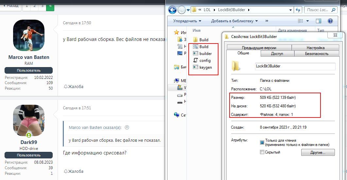Open recent locations dropdown next to forward arrow
Screen dimensions: 347x180
[188, 10]
